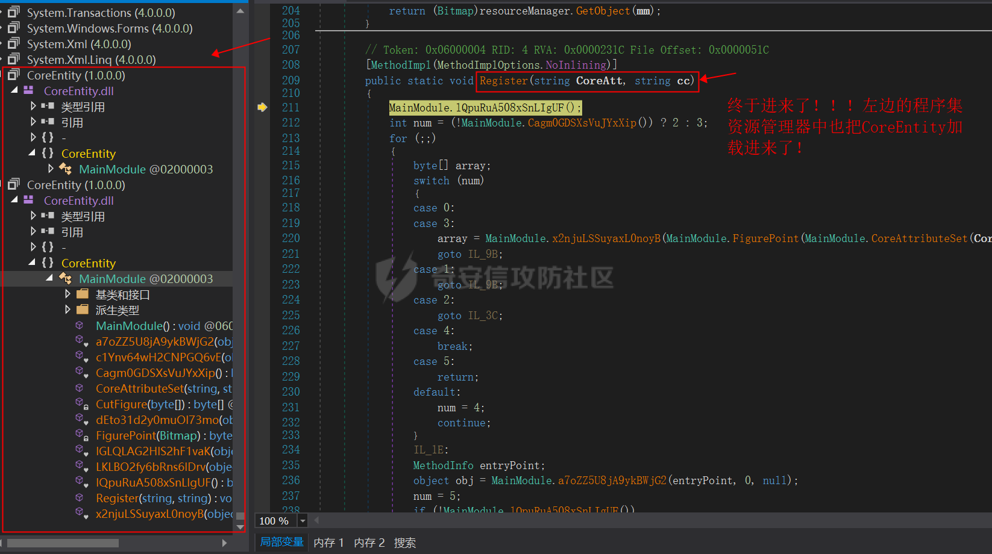
Task: Click the tree panel scroll-down arrow
Action: [240, 527]
